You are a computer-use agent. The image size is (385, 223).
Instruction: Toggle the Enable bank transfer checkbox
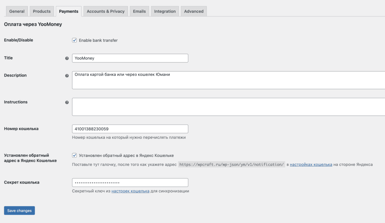(x=74, y=40)
